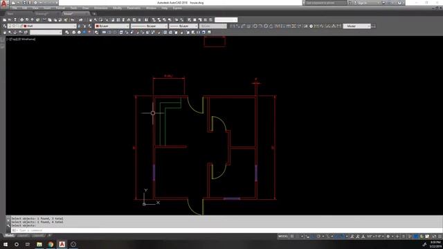Click the command line input field
Viewport: 443px width, 249px height.
pos(226,230)
